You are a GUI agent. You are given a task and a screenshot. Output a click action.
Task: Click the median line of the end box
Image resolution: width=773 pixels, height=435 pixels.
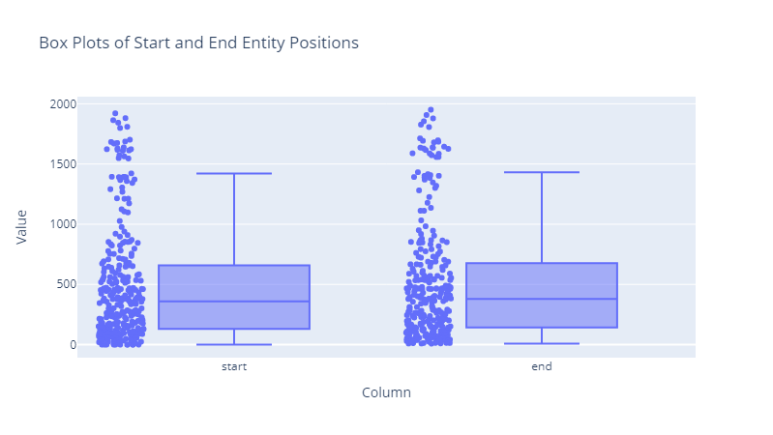(542, 299)
